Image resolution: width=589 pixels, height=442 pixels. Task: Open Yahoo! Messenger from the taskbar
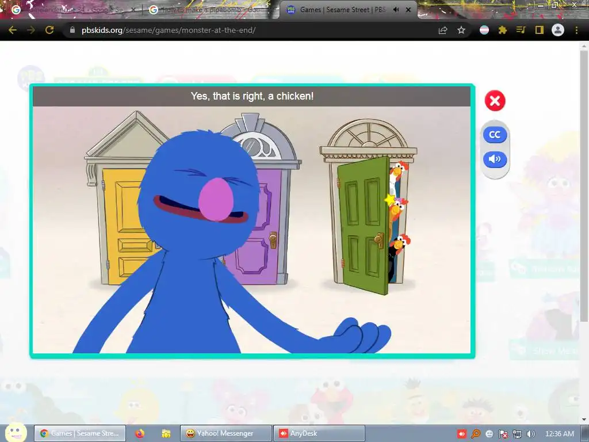pyautogui.click(x=225, y=433)
